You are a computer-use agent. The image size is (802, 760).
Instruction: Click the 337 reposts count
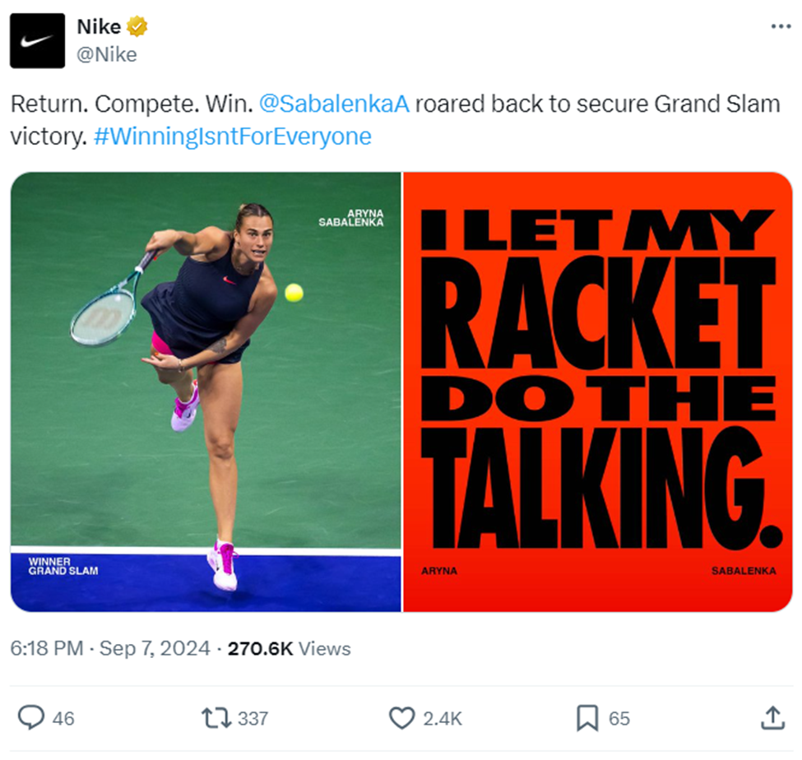click(253, 719)
